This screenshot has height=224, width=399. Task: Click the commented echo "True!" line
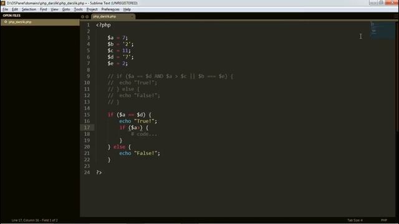(132, 83)
